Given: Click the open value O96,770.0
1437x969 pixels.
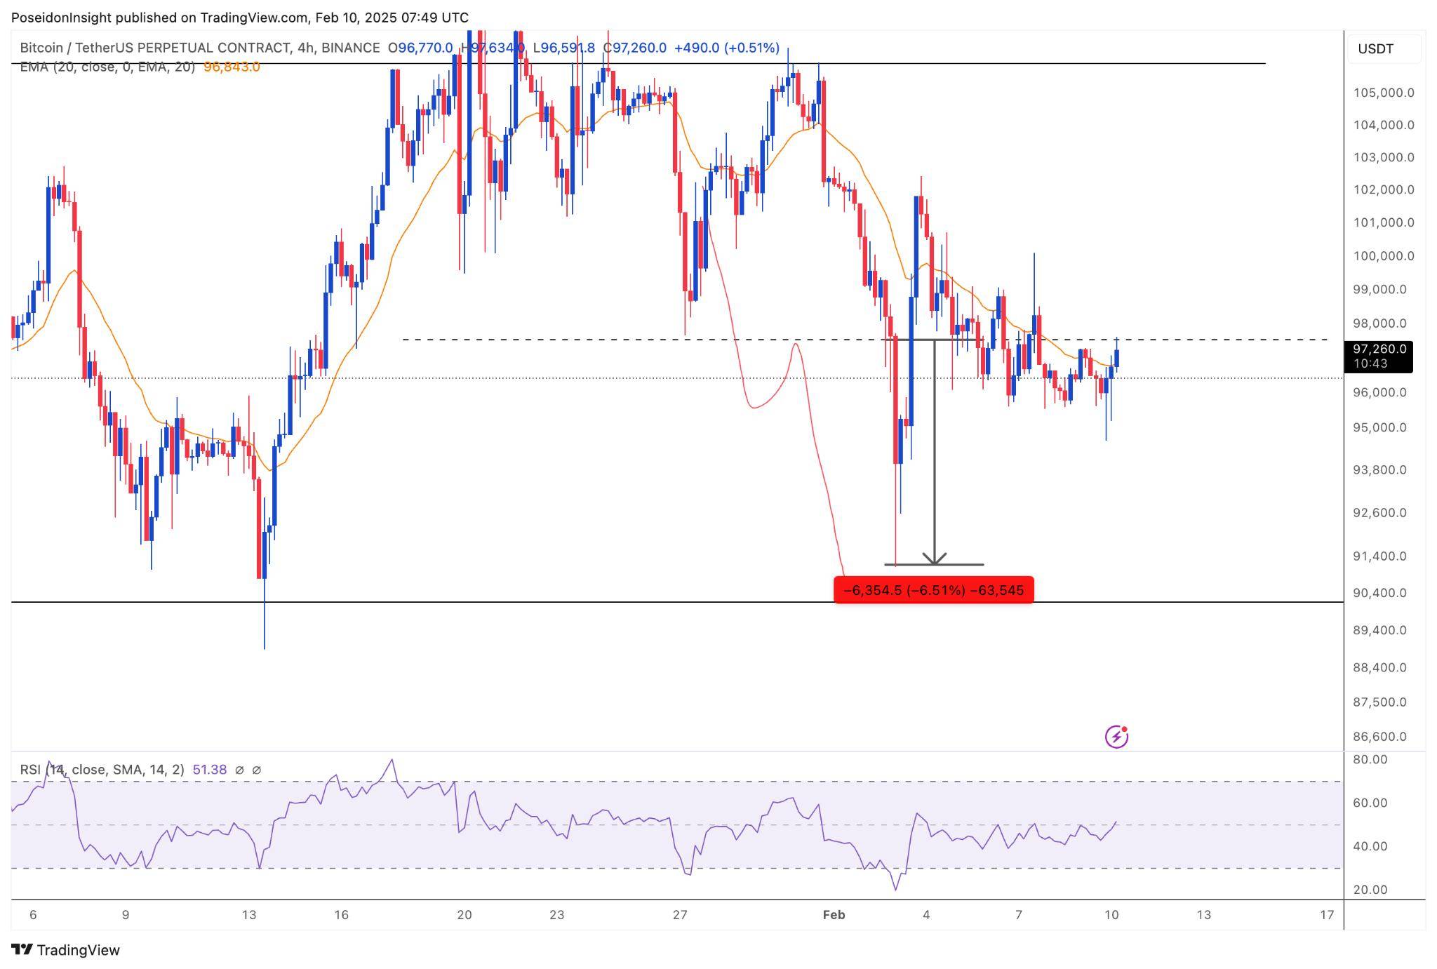Looking at the screenshot, I should point(420,48).
